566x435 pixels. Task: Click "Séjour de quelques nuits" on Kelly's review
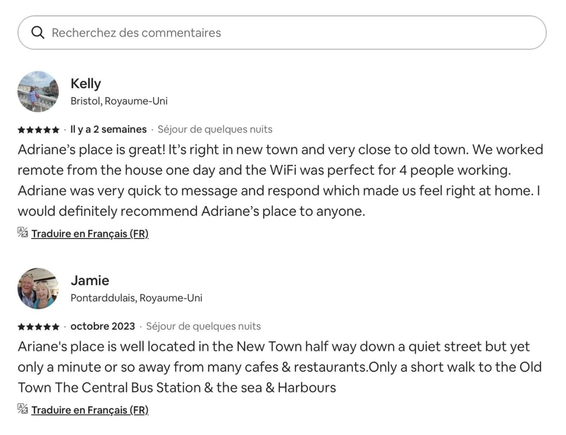coord(215,129)
